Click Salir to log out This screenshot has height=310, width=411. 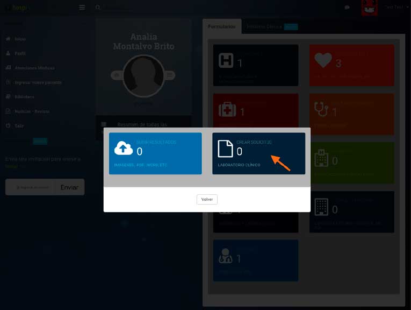coord(19,125)
